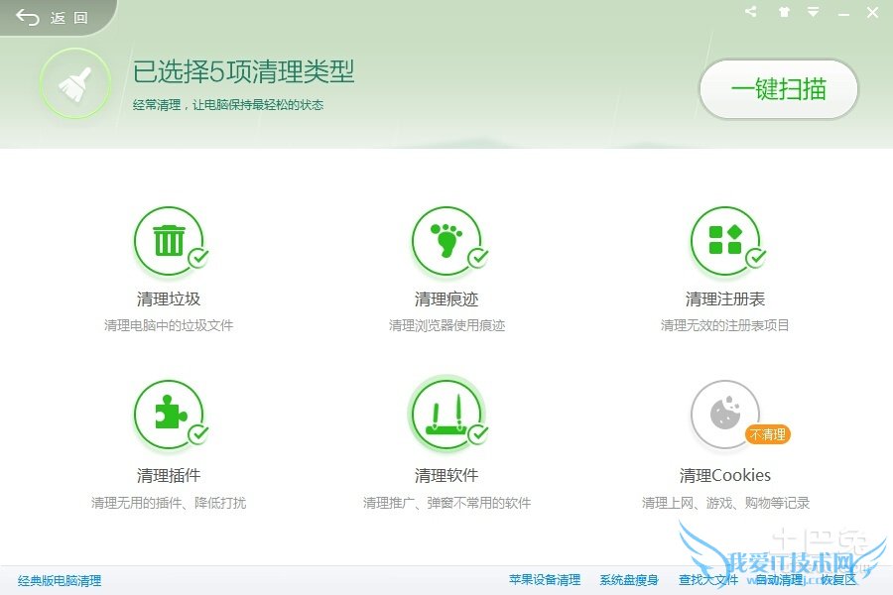Select the 清理软件 software icon

pos(446,416)
